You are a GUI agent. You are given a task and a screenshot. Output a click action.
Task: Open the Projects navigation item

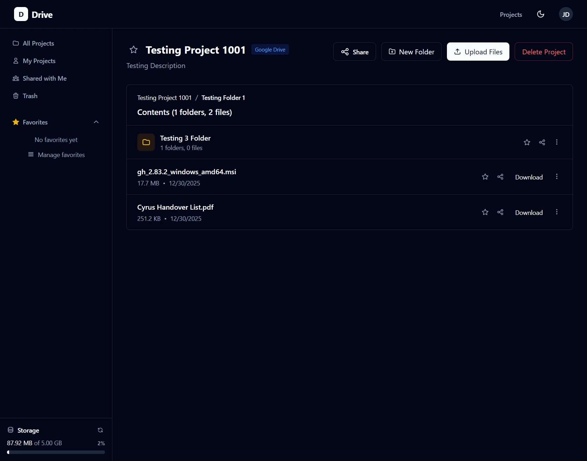[x=511, y=14]
